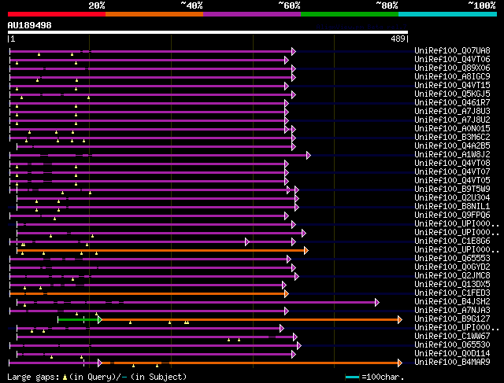Click the orange ~40% identity legend segment
Screen dimensions: 504x383
(x=154, y=14)
